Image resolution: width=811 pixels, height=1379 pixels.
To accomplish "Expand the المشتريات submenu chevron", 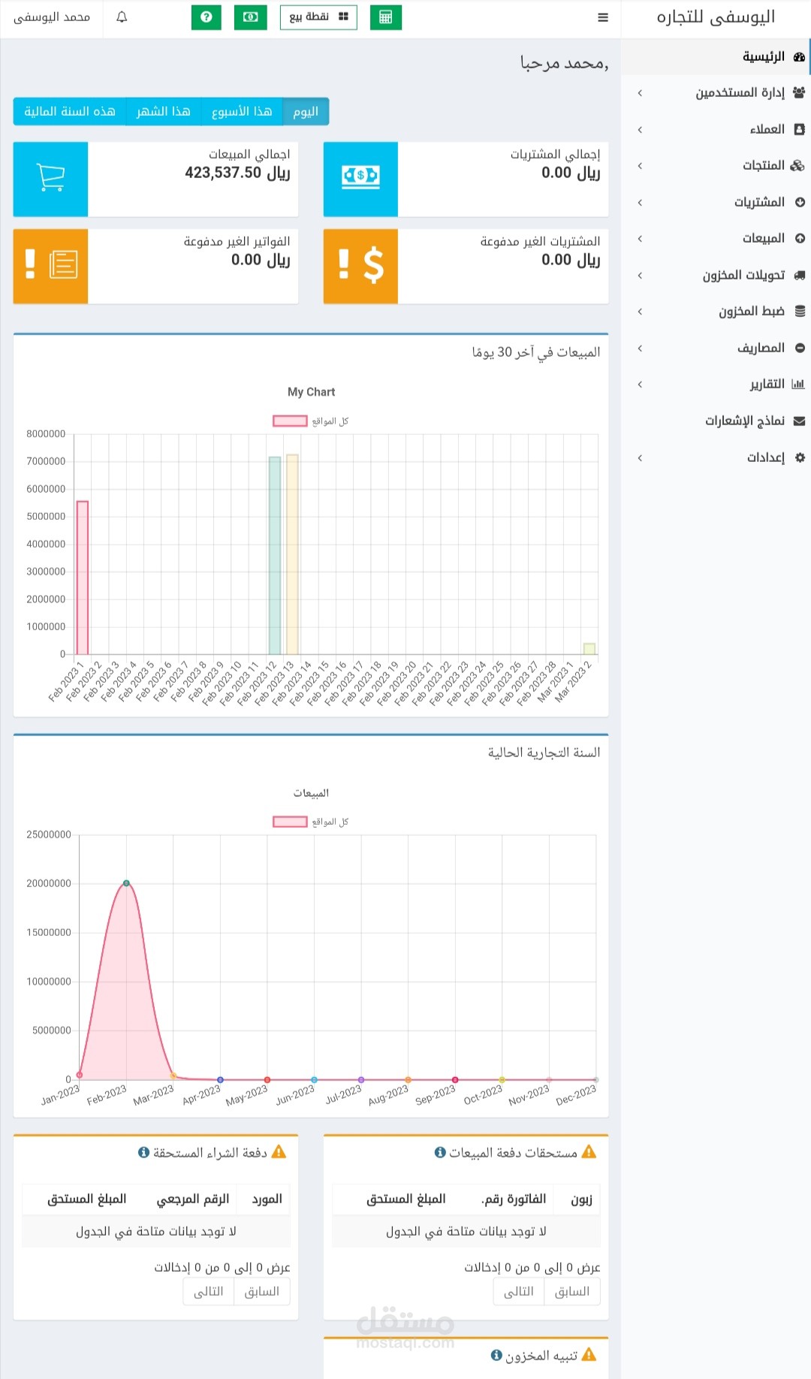I will 640,202.
